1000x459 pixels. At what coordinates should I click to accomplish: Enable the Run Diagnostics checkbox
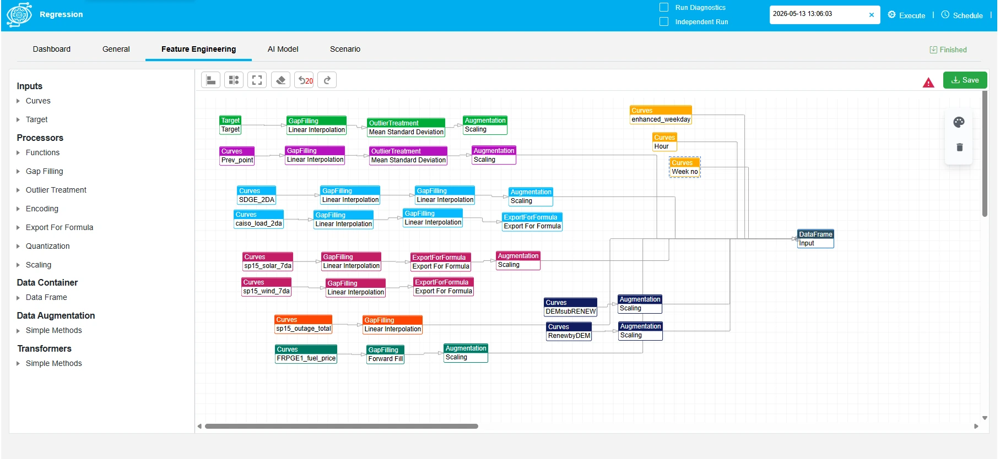point(664,7)
